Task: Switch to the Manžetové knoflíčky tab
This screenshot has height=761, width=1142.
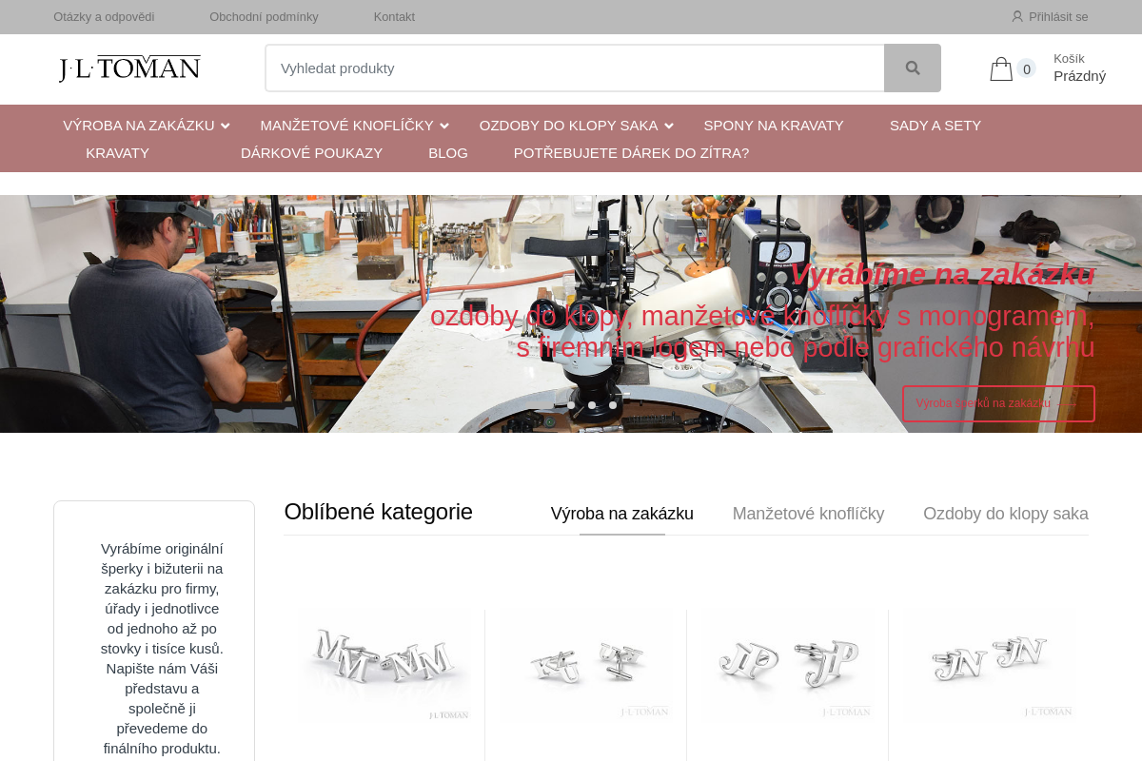Action: tap(808, 514)
